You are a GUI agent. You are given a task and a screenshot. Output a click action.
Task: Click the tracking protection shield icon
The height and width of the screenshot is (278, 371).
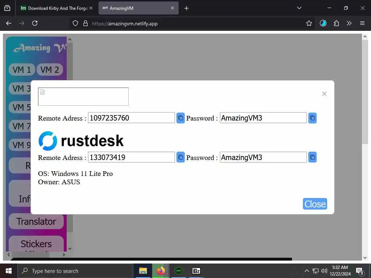click(75, 24)
